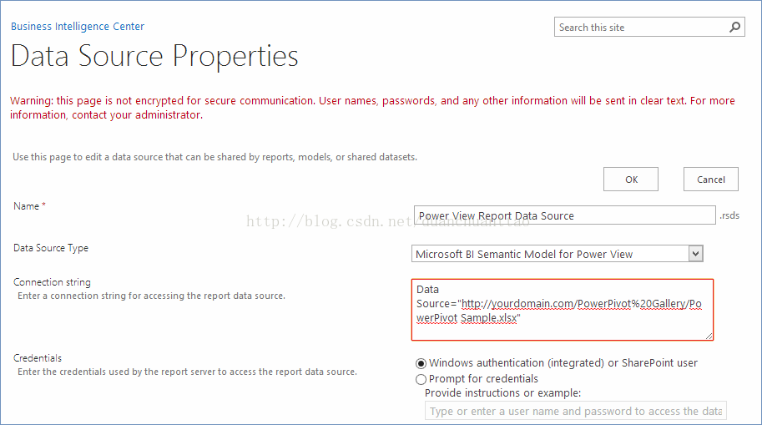
Task: Focus the Search this site box
Action: tap(642, 28)
